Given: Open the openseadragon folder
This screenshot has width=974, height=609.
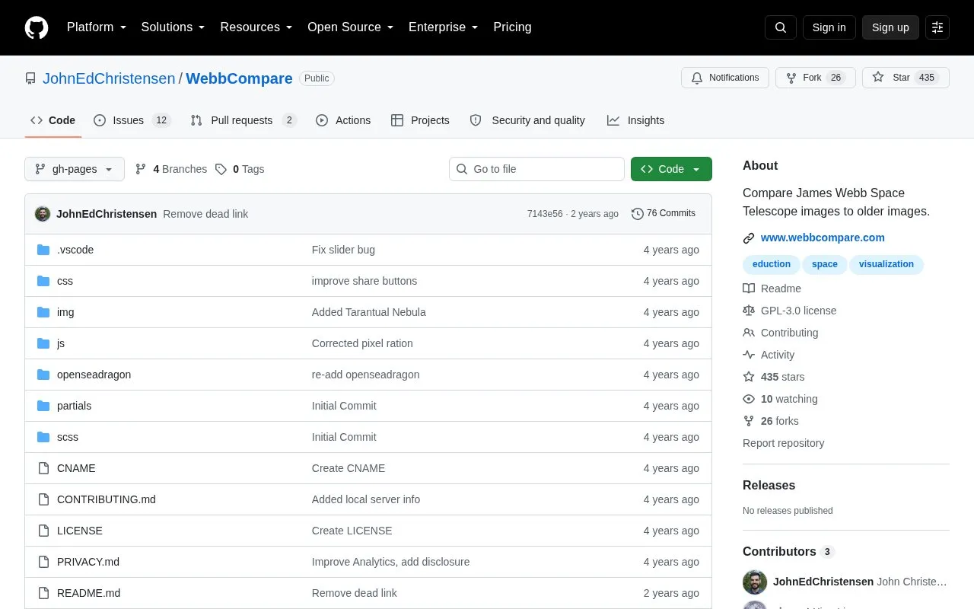Looking at the screenshot, I should (94, 375).
